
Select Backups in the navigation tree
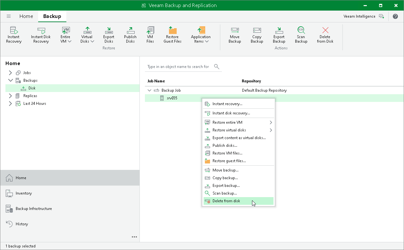(x=30, y=80)
